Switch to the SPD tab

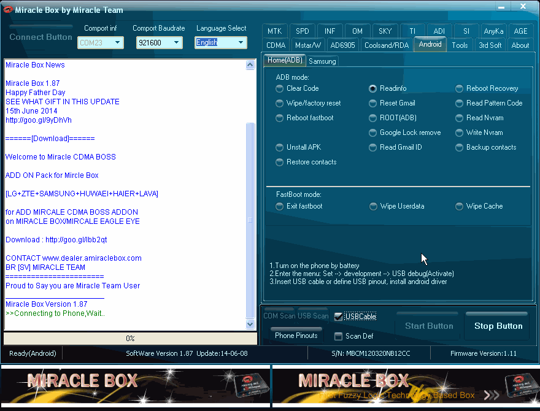click(303, 31)
